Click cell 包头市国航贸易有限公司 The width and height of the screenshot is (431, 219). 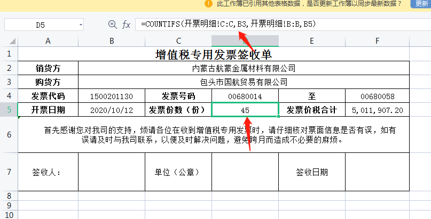(244, 82)
